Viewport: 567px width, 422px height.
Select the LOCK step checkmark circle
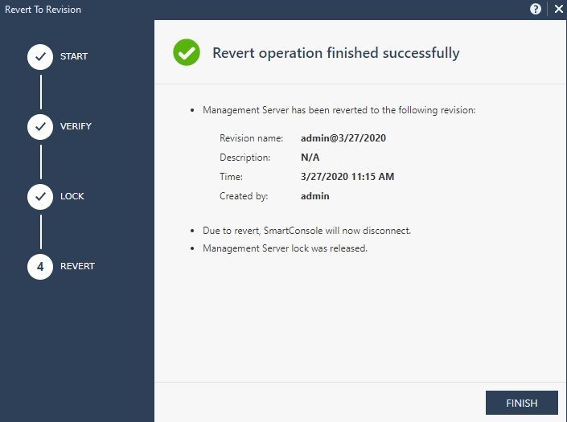click(40, 197)
